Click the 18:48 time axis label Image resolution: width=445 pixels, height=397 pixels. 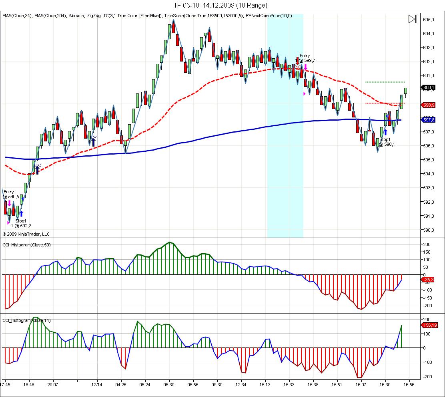click(x=29, y=385)
